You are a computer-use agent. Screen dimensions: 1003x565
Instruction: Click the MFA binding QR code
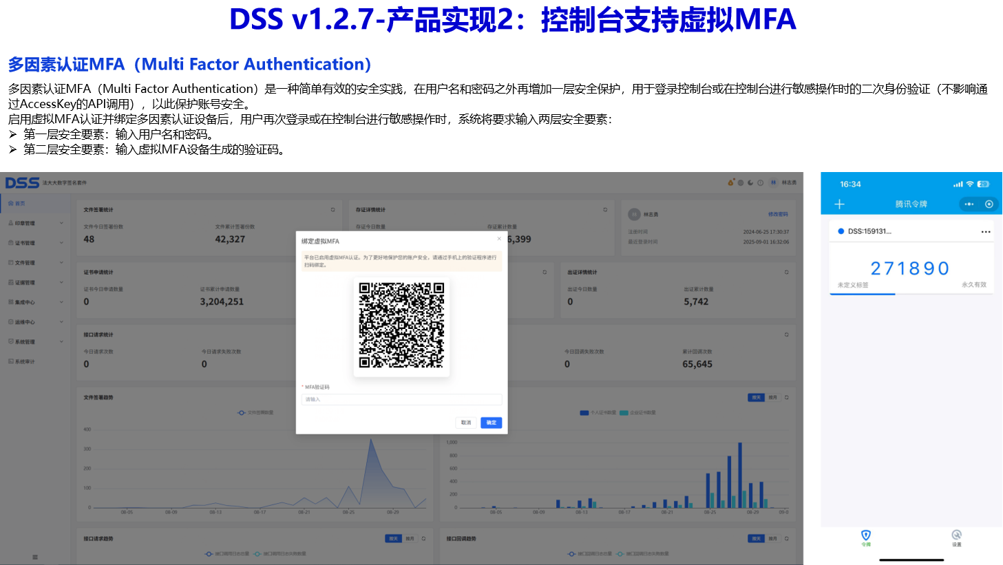[x=401, y=326]
